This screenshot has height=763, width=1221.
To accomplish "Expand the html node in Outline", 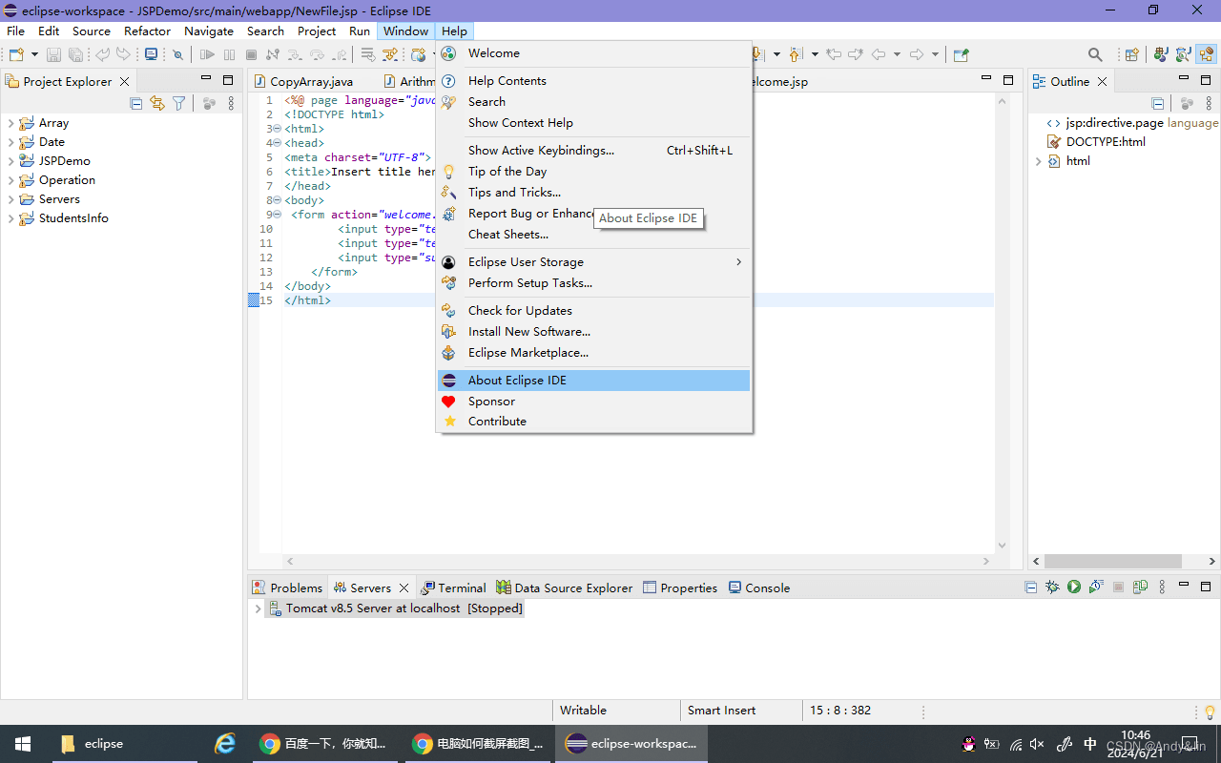I will tap(1038, 161).
